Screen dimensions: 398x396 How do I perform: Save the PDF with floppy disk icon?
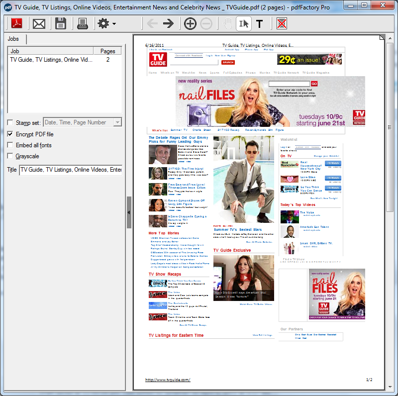61,23
